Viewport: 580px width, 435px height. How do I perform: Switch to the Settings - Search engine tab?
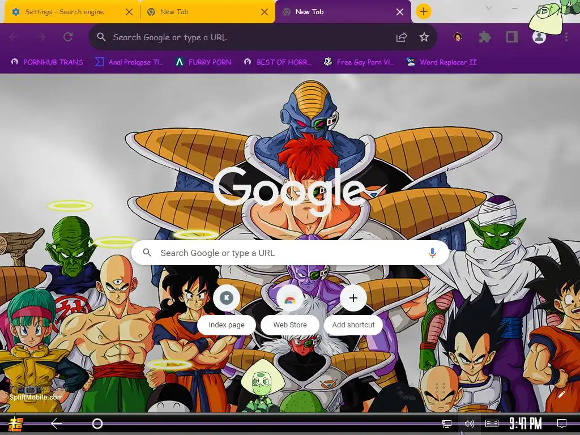[72, 12]
